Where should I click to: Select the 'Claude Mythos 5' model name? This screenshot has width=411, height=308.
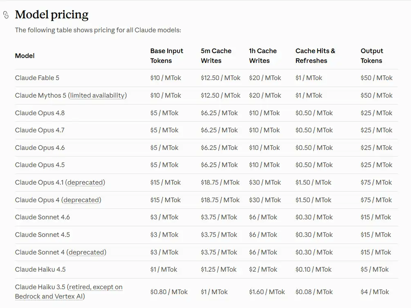click(40, 96)
